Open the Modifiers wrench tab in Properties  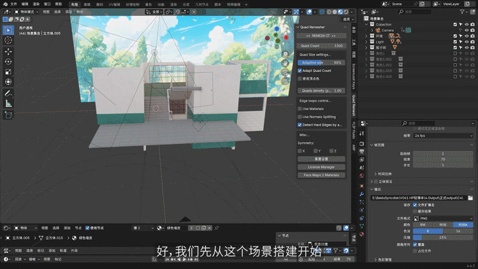click(361, 194)
